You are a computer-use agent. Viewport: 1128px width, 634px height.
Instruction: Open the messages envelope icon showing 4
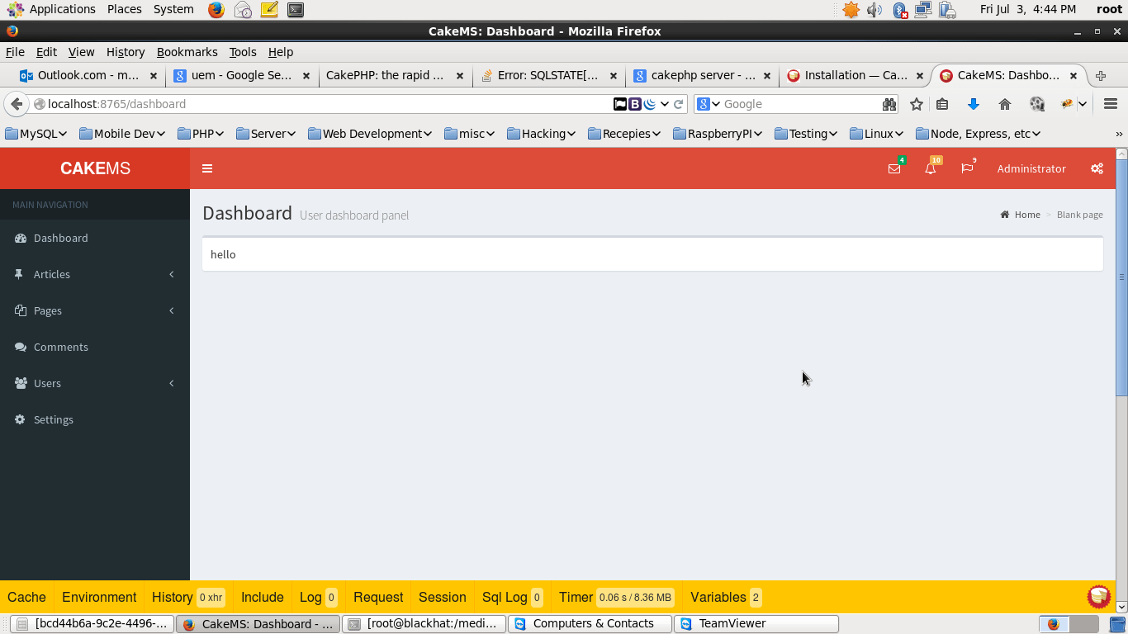coord(894,168)
